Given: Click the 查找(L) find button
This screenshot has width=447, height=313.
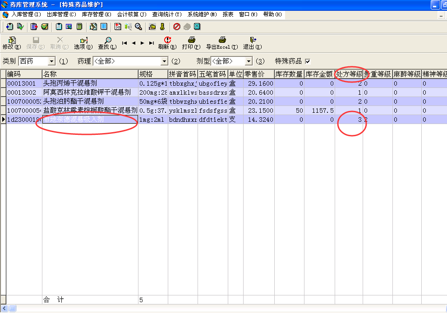Looking at the screenshot, I should [x=107, y=43].
